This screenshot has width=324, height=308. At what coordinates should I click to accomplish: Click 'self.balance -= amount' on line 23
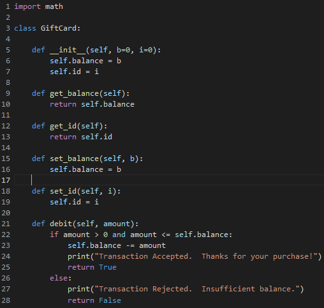click(117, 245)
